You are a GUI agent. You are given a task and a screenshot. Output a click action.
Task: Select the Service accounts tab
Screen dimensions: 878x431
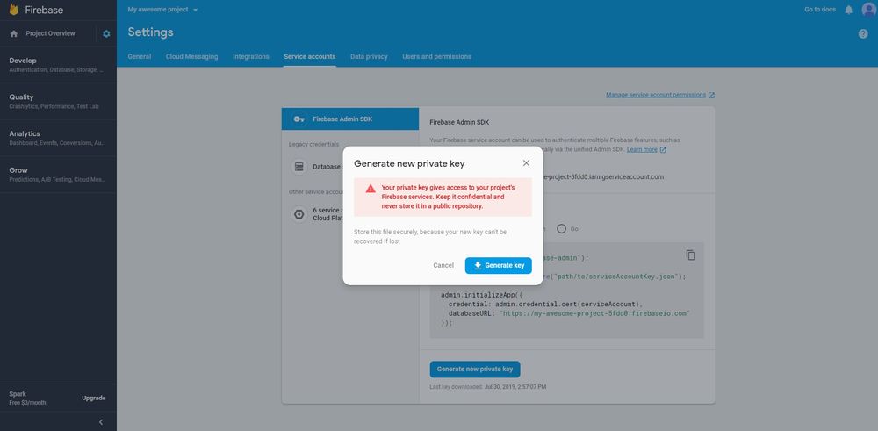point(310,56)
